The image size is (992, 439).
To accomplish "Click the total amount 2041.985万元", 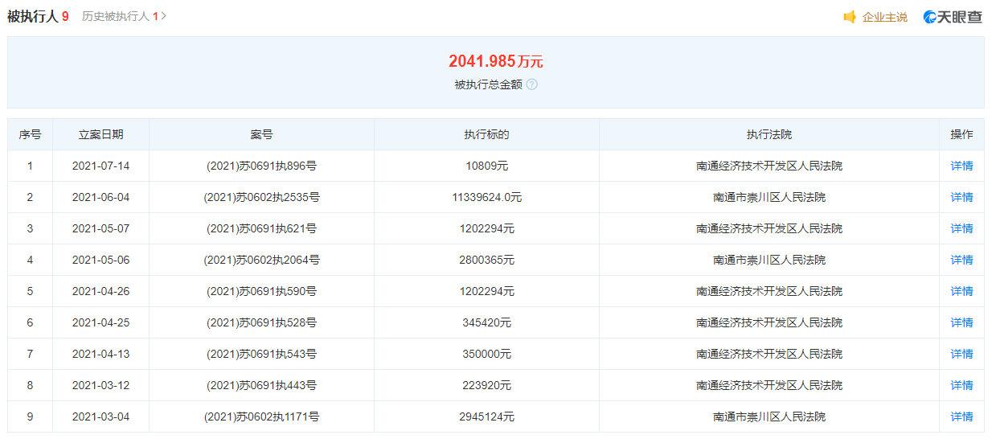I will point(496,61).
